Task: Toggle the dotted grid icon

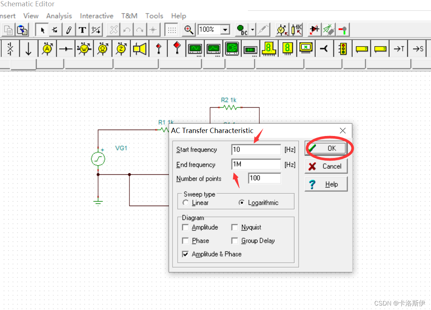Action: tap(172, 30)
